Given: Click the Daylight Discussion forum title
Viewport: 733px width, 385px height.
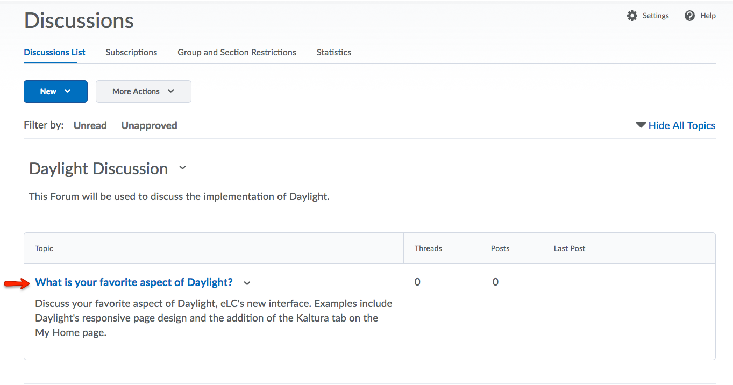Looking at the screenshot, I should 98,168.
